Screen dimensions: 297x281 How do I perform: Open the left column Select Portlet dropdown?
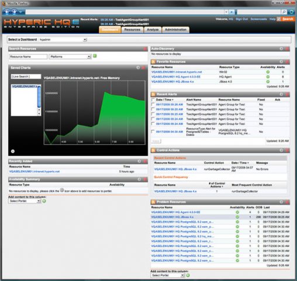tap(25, 201)
